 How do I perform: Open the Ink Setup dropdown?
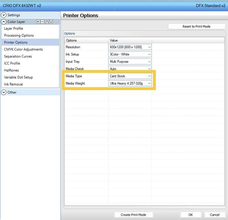[149, 54]
